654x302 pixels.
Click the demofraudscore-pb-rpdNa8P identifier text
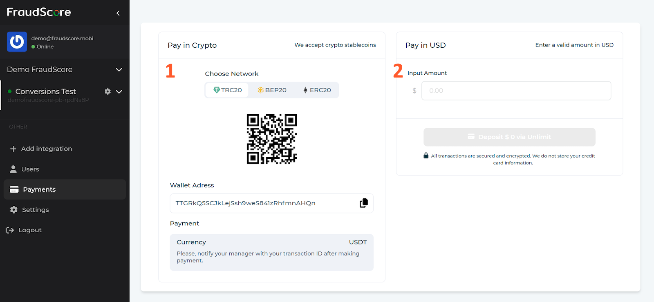(48, 100)
